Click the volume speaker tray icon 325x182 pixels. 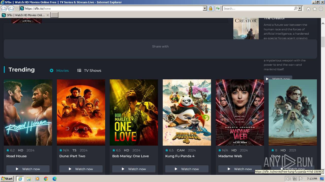[x=288, y=179]
